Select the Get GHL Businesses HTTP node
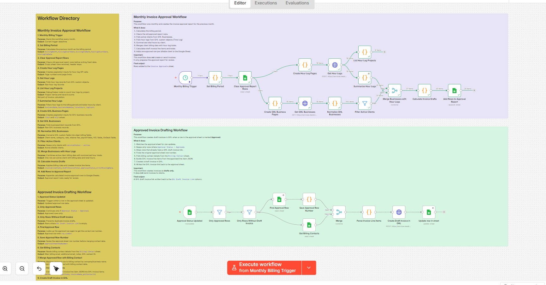 [305, 103]
